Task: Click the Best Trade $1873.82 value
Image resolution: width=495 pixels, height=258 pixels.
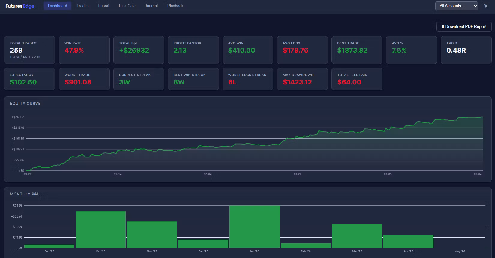Action: coord(352,51)
